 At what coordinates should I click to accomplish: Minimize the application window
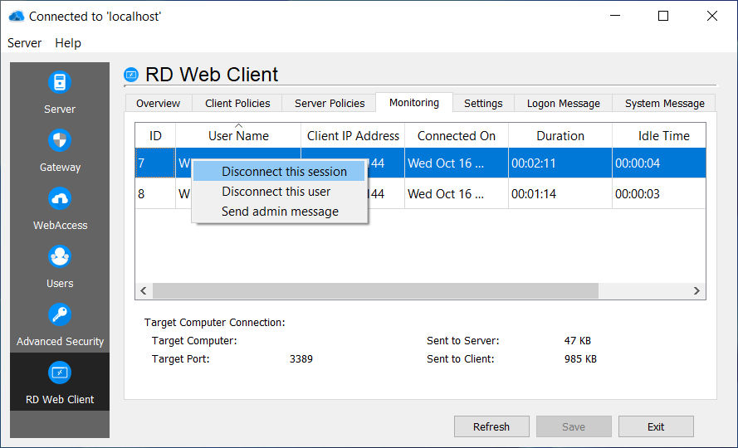[x=614, y=16]
